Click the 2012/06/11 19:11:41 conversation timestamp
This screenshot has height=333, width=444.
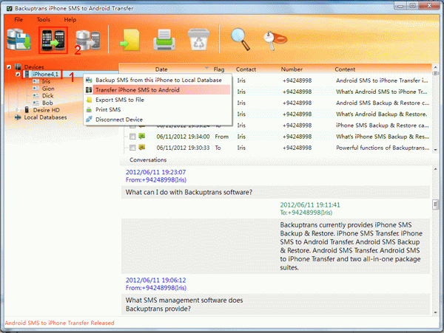310,205
